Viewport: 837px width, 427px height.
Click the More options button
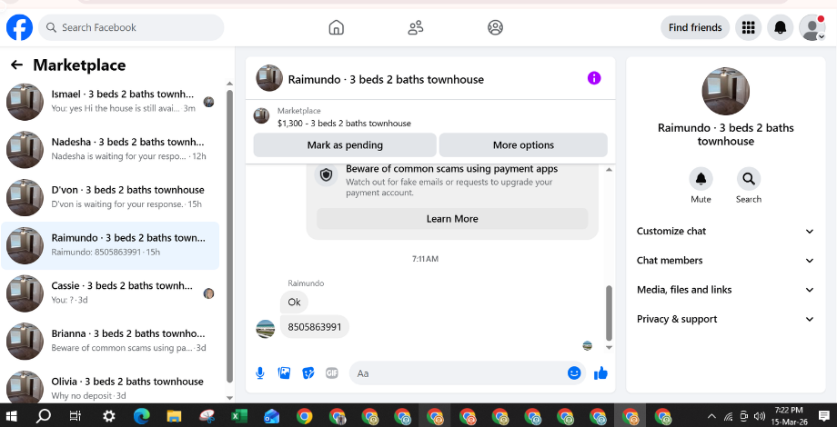523,145
